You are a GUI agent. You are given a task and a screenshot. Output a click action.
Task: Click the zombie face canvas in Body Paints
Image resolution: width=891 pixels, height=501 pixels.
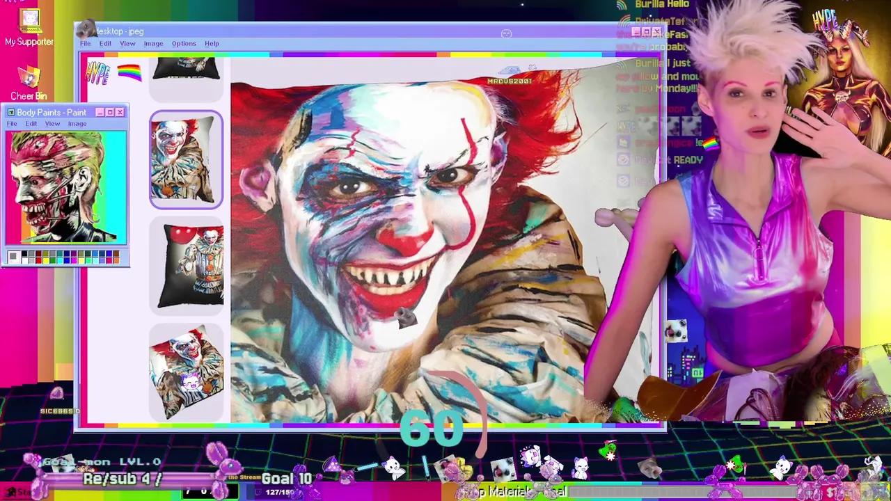point(66,188)
